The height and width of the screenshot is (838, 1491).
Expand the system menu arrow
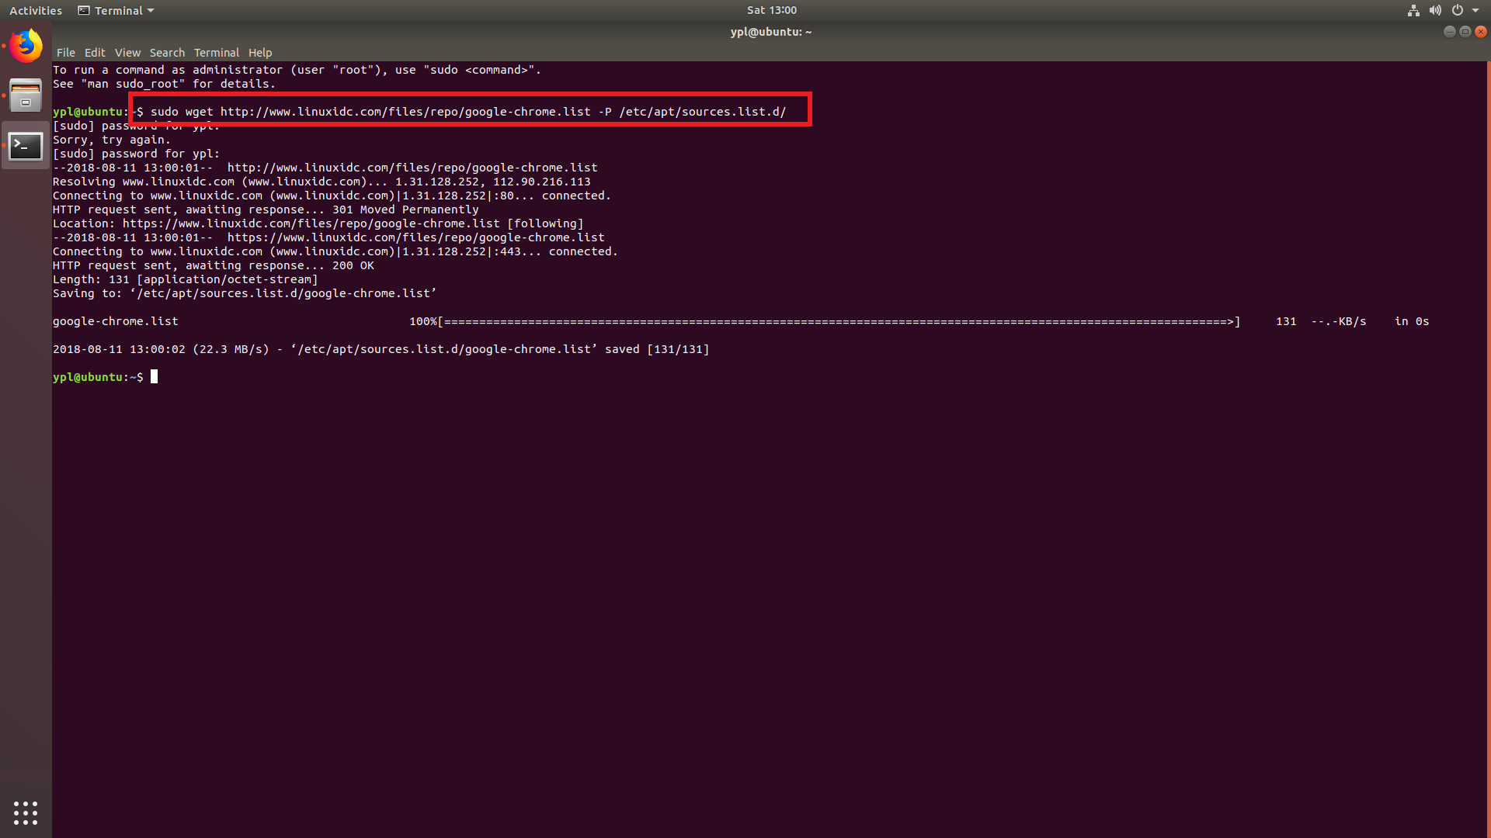tap(1475, 10)
